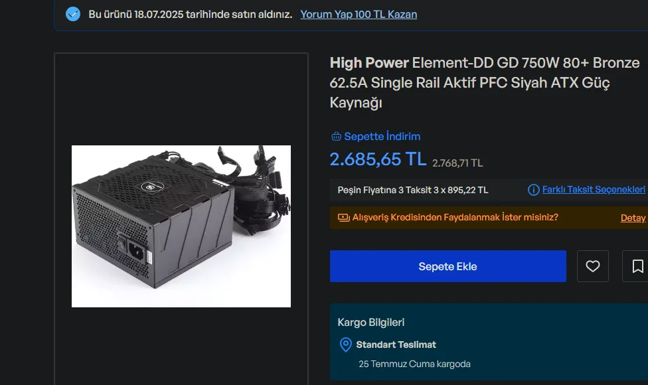This screenshot has width=648, height=385.
Task: Select the Standart Teslimat delivery option
Action: point(396,345)
